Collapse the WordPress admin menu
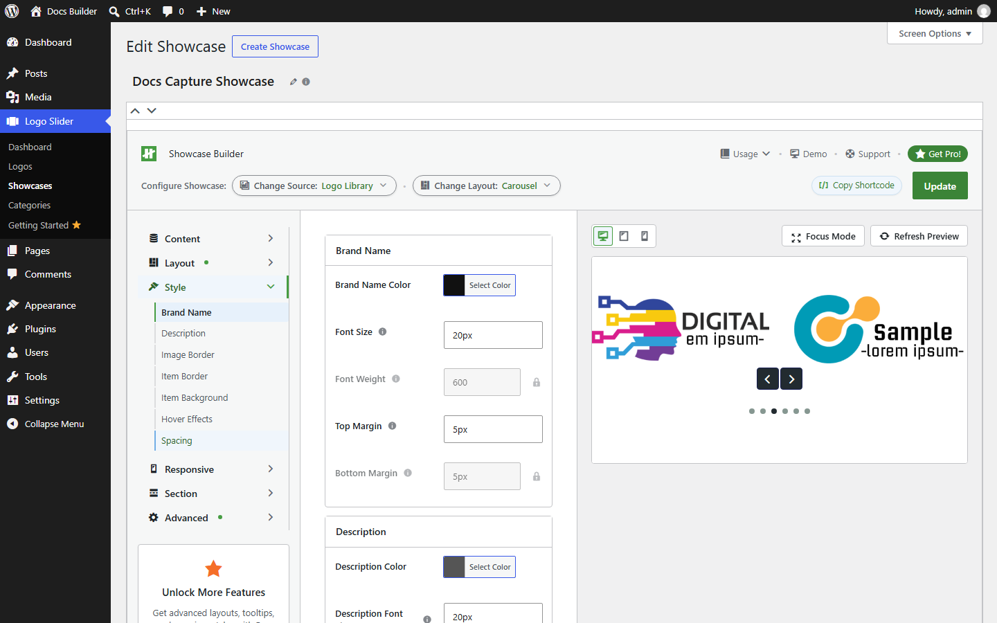Viewport: 997px width, 623px height. 55,424
